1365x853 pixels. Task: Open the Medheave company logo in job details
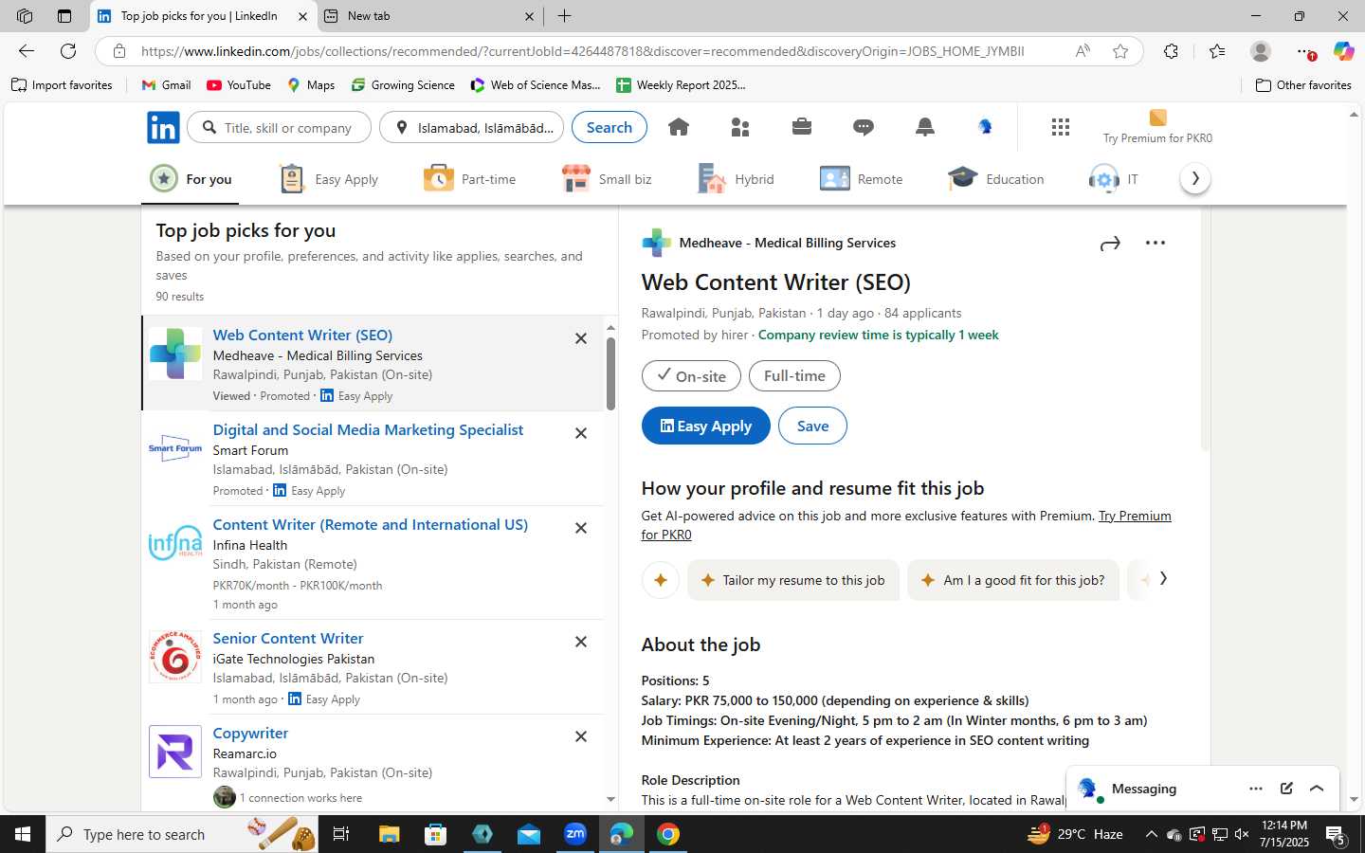(656, 244)
